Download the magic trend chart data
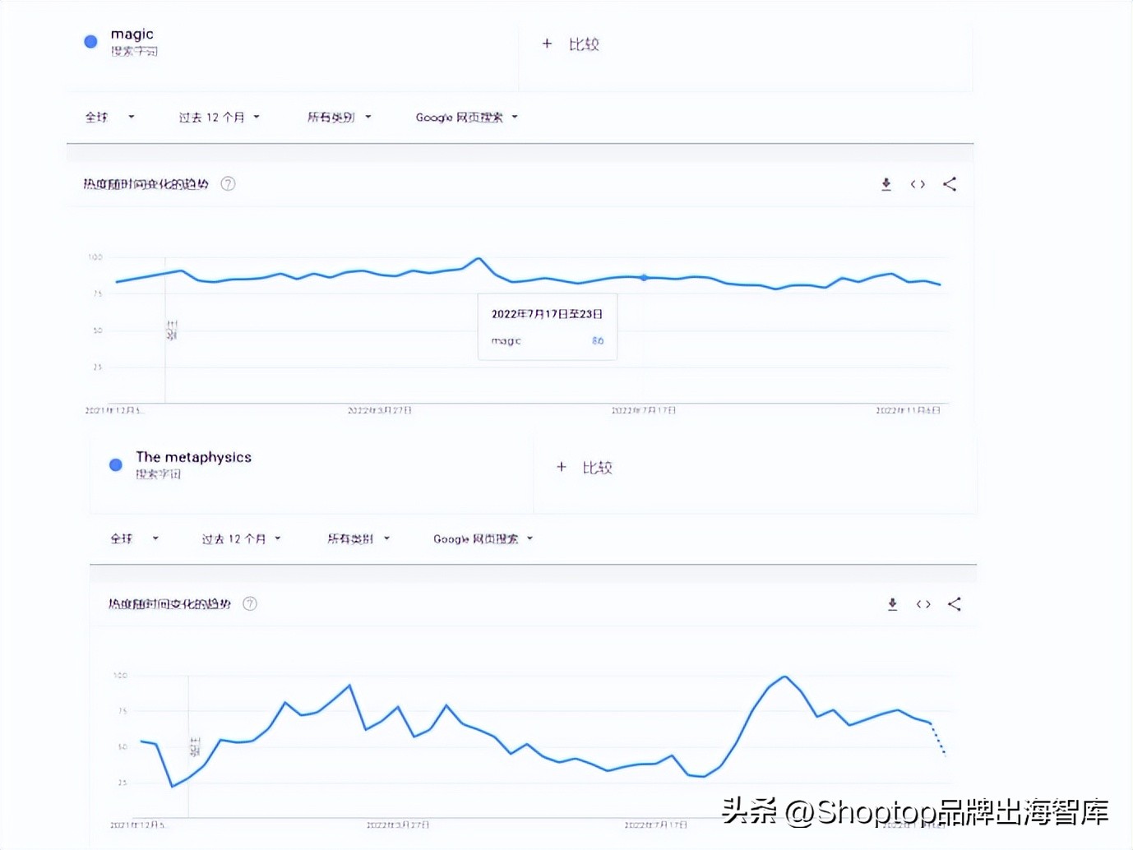 886,184
